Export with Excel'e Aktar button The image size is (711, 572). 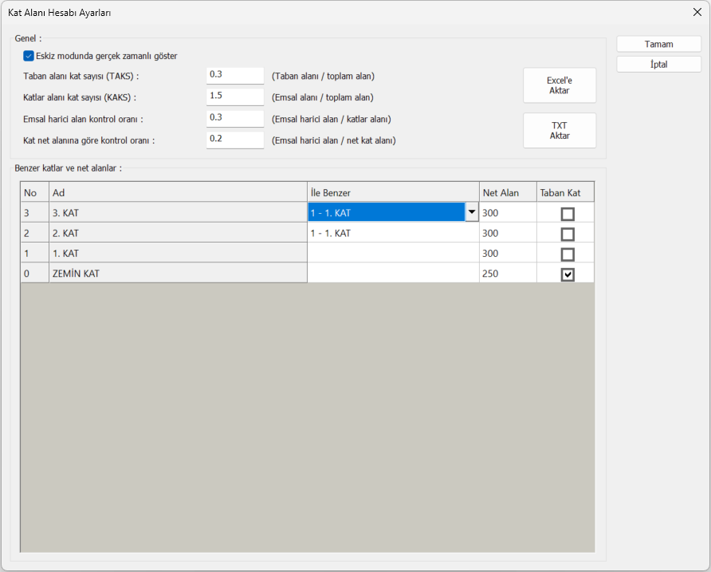tap(559, 85)
